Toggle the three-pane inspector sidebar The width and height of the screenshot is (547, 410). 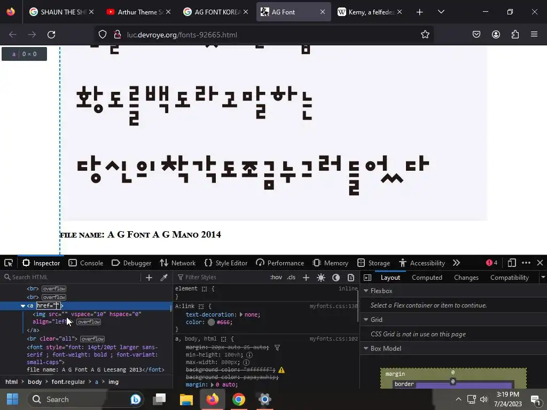pyautogui.click(x=368, y=278)
